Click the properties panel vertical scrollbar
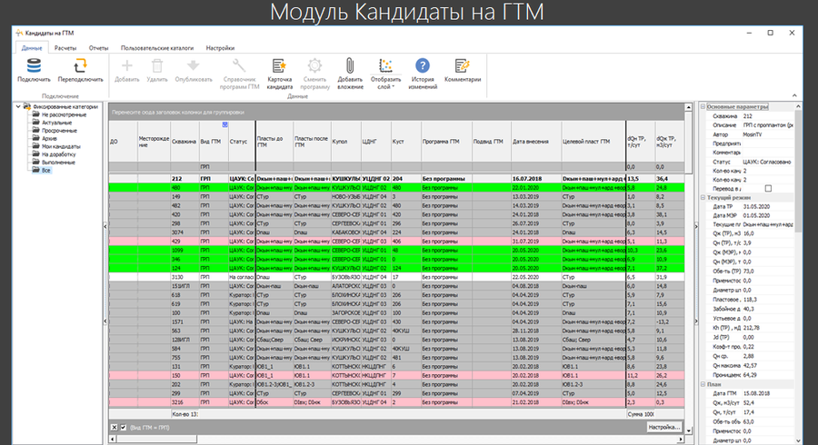 coord(798,273)
